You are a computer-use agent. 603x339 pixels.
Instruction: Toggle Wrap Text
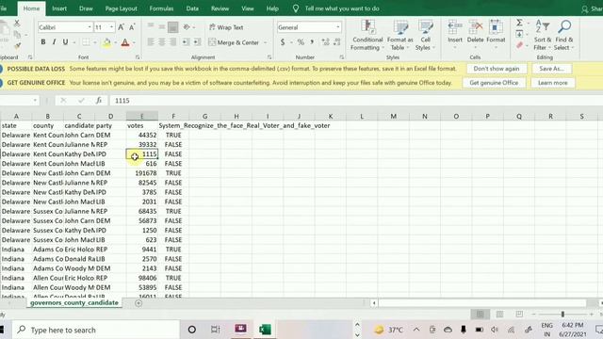[226, 27]
